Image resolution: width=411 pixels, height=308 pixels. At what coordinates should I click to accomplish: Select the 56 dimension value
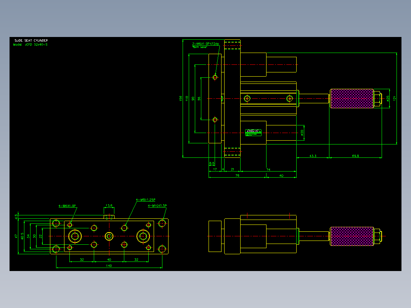pos(199,99)
